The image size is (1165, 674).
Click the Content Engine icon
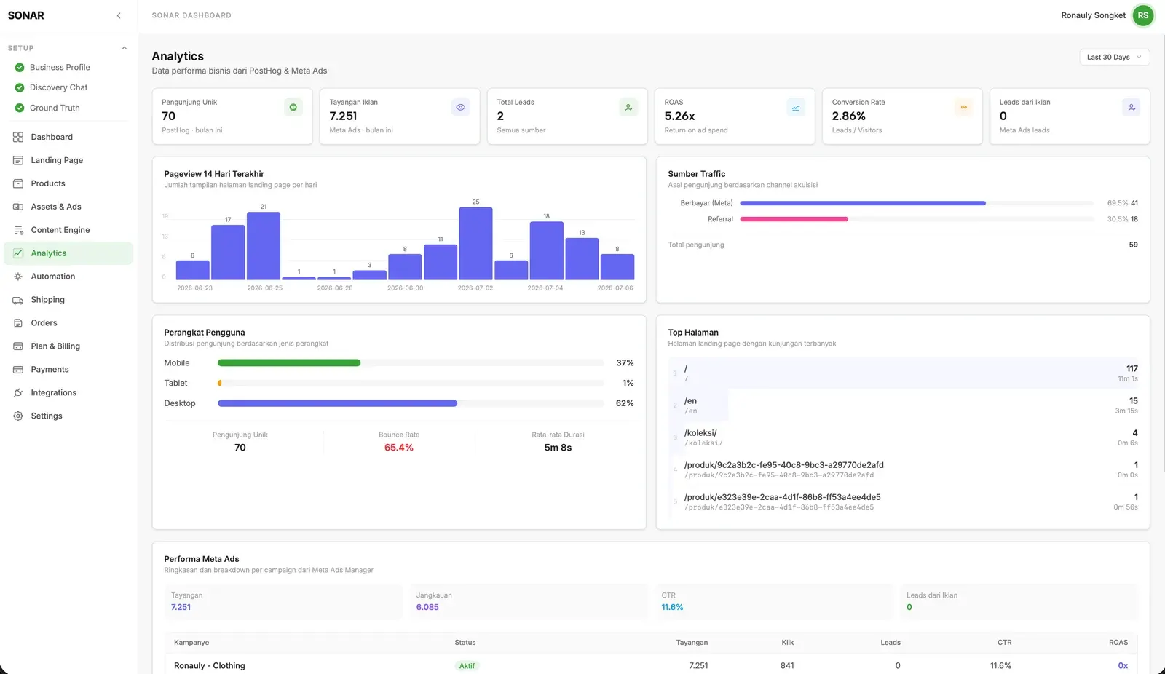[x=18, y=230]
